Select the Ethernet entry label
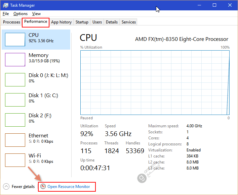Image resolution: width=238 pixels, height=195 pixels. tap(38, 136)
